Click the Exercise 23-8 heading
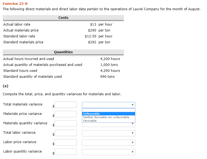This screenshot has width=207, height=159. click(15, 4)
